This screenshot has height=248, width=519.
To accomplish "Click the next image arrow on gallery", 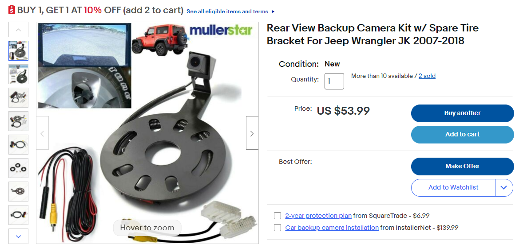I will (x=252, y=133).
